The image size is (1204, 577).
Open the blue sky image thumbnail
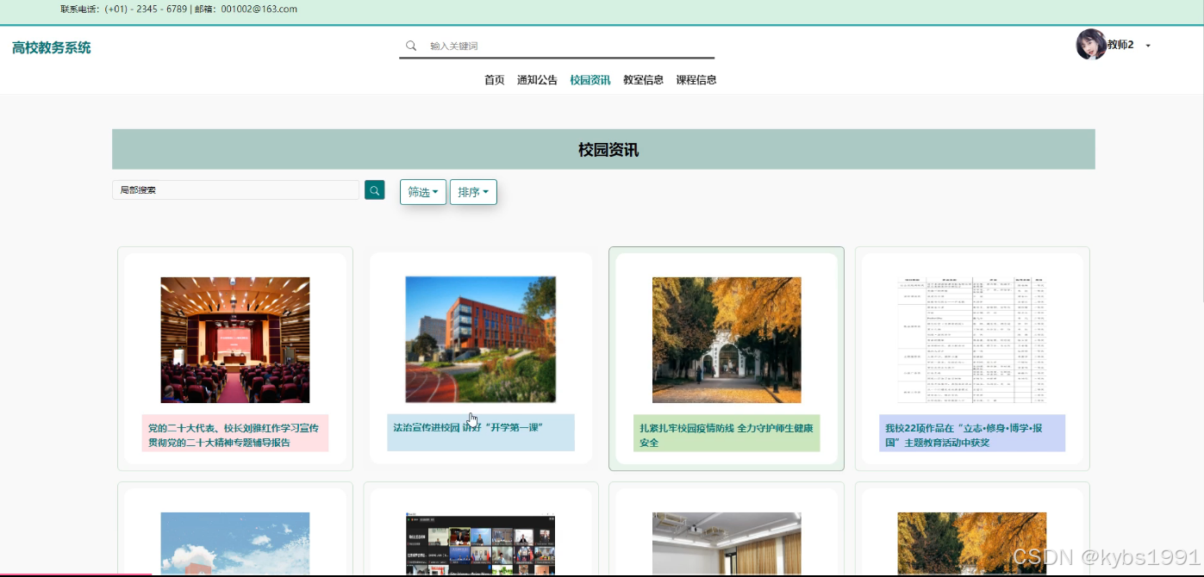click(235, 544)
